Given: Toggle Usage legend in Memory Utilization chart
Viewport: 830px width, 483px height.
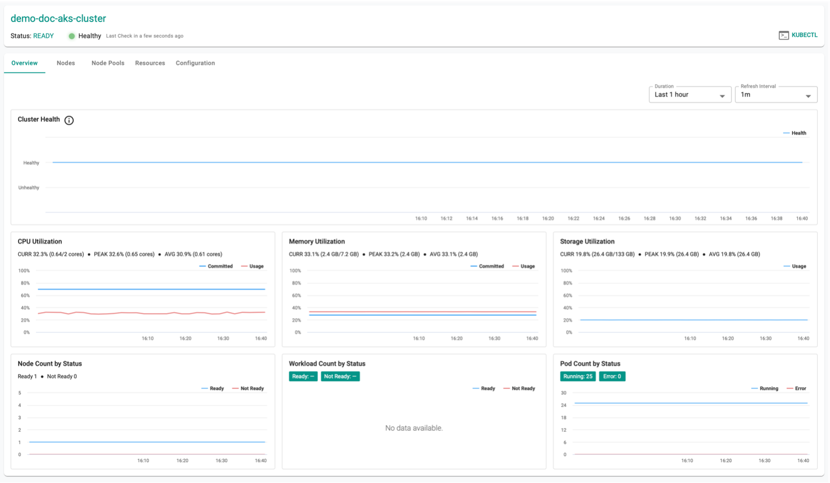Looking at the screenshot, I should (x=524, y=266).
